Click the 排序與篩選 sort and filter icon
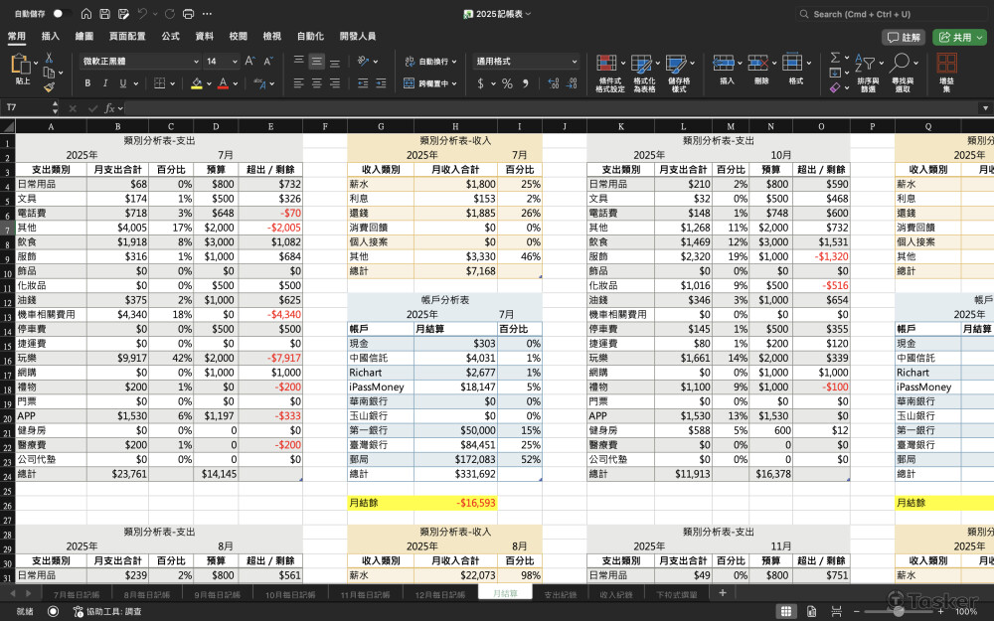 pyautogui.click(x=868, y=68)
